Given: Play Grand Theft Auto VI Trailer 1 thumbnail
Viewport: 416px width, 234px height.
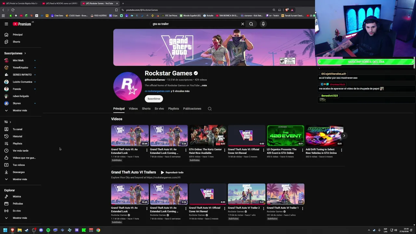Looking at the screenshot, I should pyautogui.click(x=286, y=194).
